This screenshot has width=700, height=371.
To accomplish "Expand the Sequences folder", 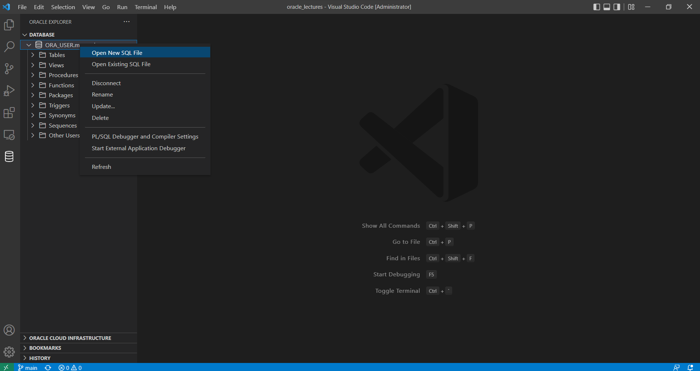I will point(33,125).
